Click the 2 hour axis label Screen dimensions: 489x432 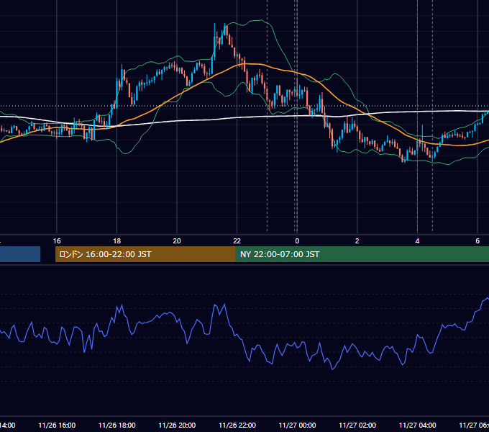pyautogui.click(x=357, y=241)
